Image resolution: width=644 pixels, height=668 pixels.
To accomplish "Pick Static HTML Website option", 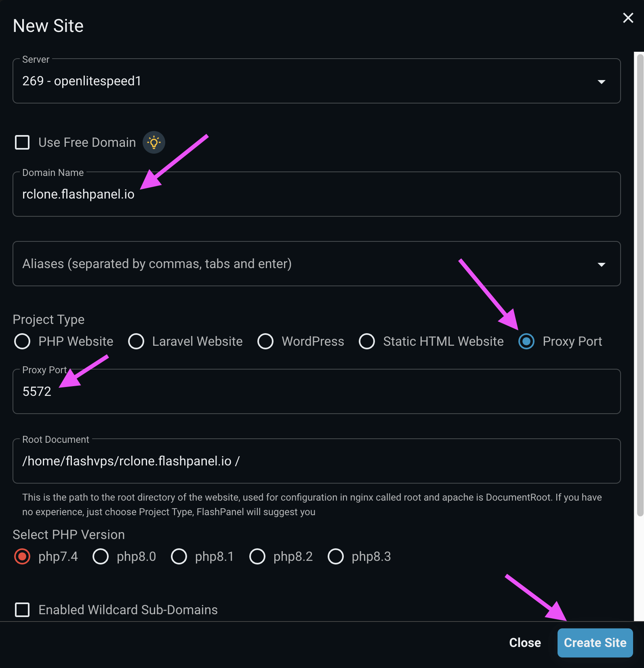I will 367,341.
